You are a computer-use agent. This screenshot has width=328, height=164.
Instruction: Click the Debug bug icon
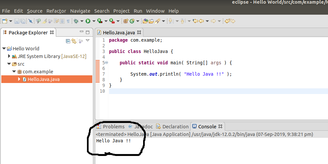pos(76,21)
